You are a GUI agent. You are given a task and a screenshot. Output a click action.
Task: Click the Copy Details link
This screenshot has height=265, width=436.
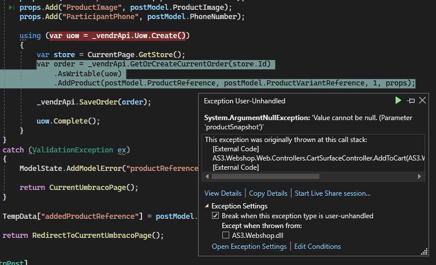pos(268,193)
